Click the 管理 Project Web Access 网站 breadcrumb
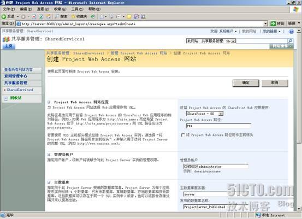302x219 pixels. [139, 53]
